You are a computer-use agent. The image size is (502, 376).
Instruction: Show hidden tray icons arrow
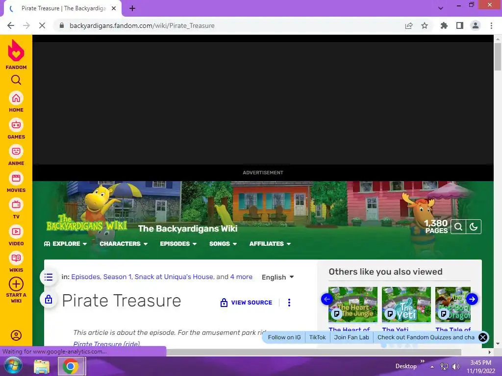(432, 366)
